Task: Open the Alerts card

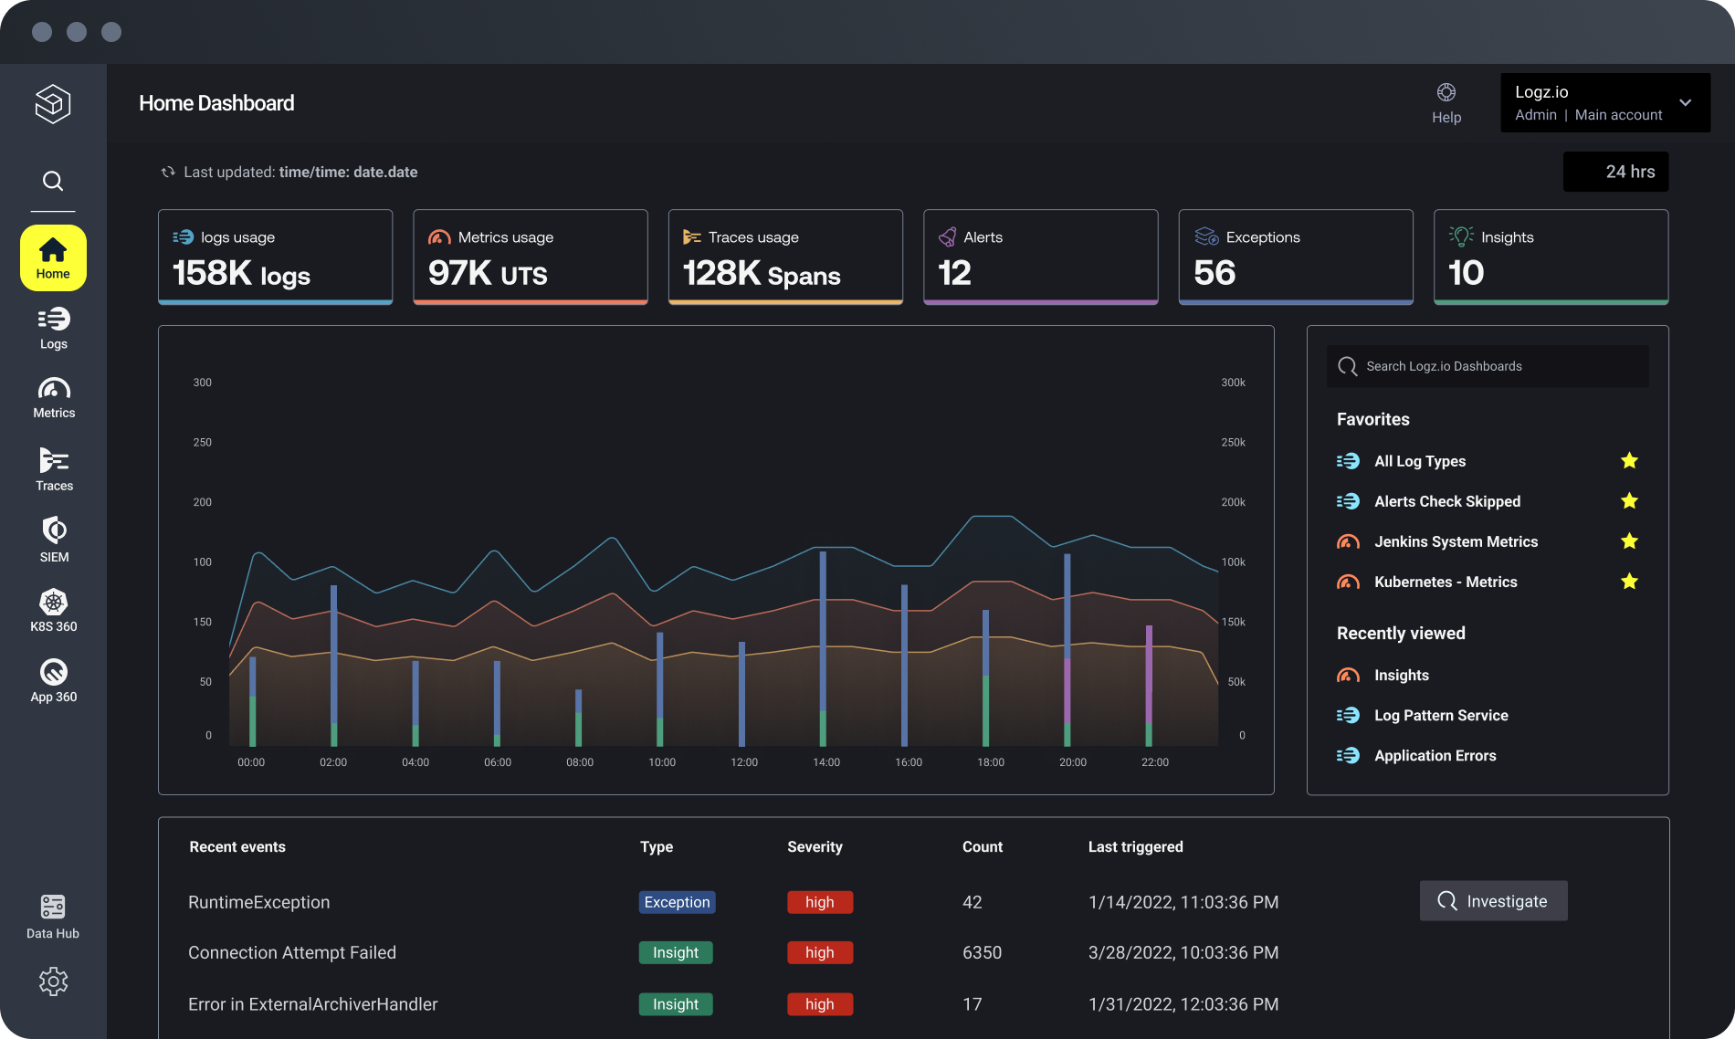Action: tap(1041, 257)
